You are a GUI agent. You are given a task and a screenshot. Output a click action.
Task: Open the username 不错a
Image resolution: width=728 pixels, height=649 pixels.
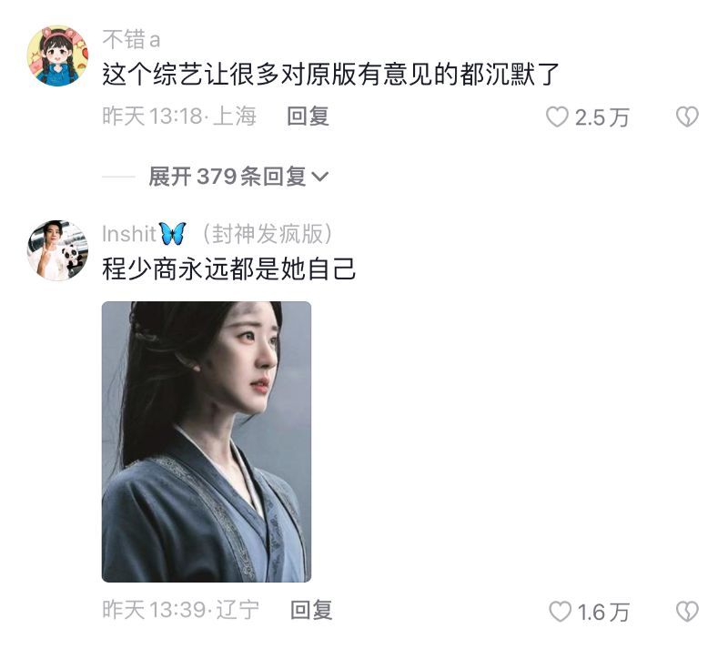tap(131, 39)
